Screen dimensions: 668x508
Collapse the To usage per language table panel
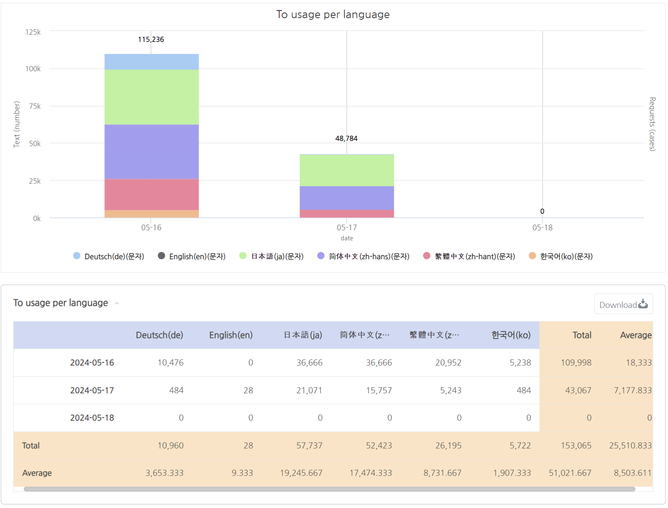pos(117,304)
